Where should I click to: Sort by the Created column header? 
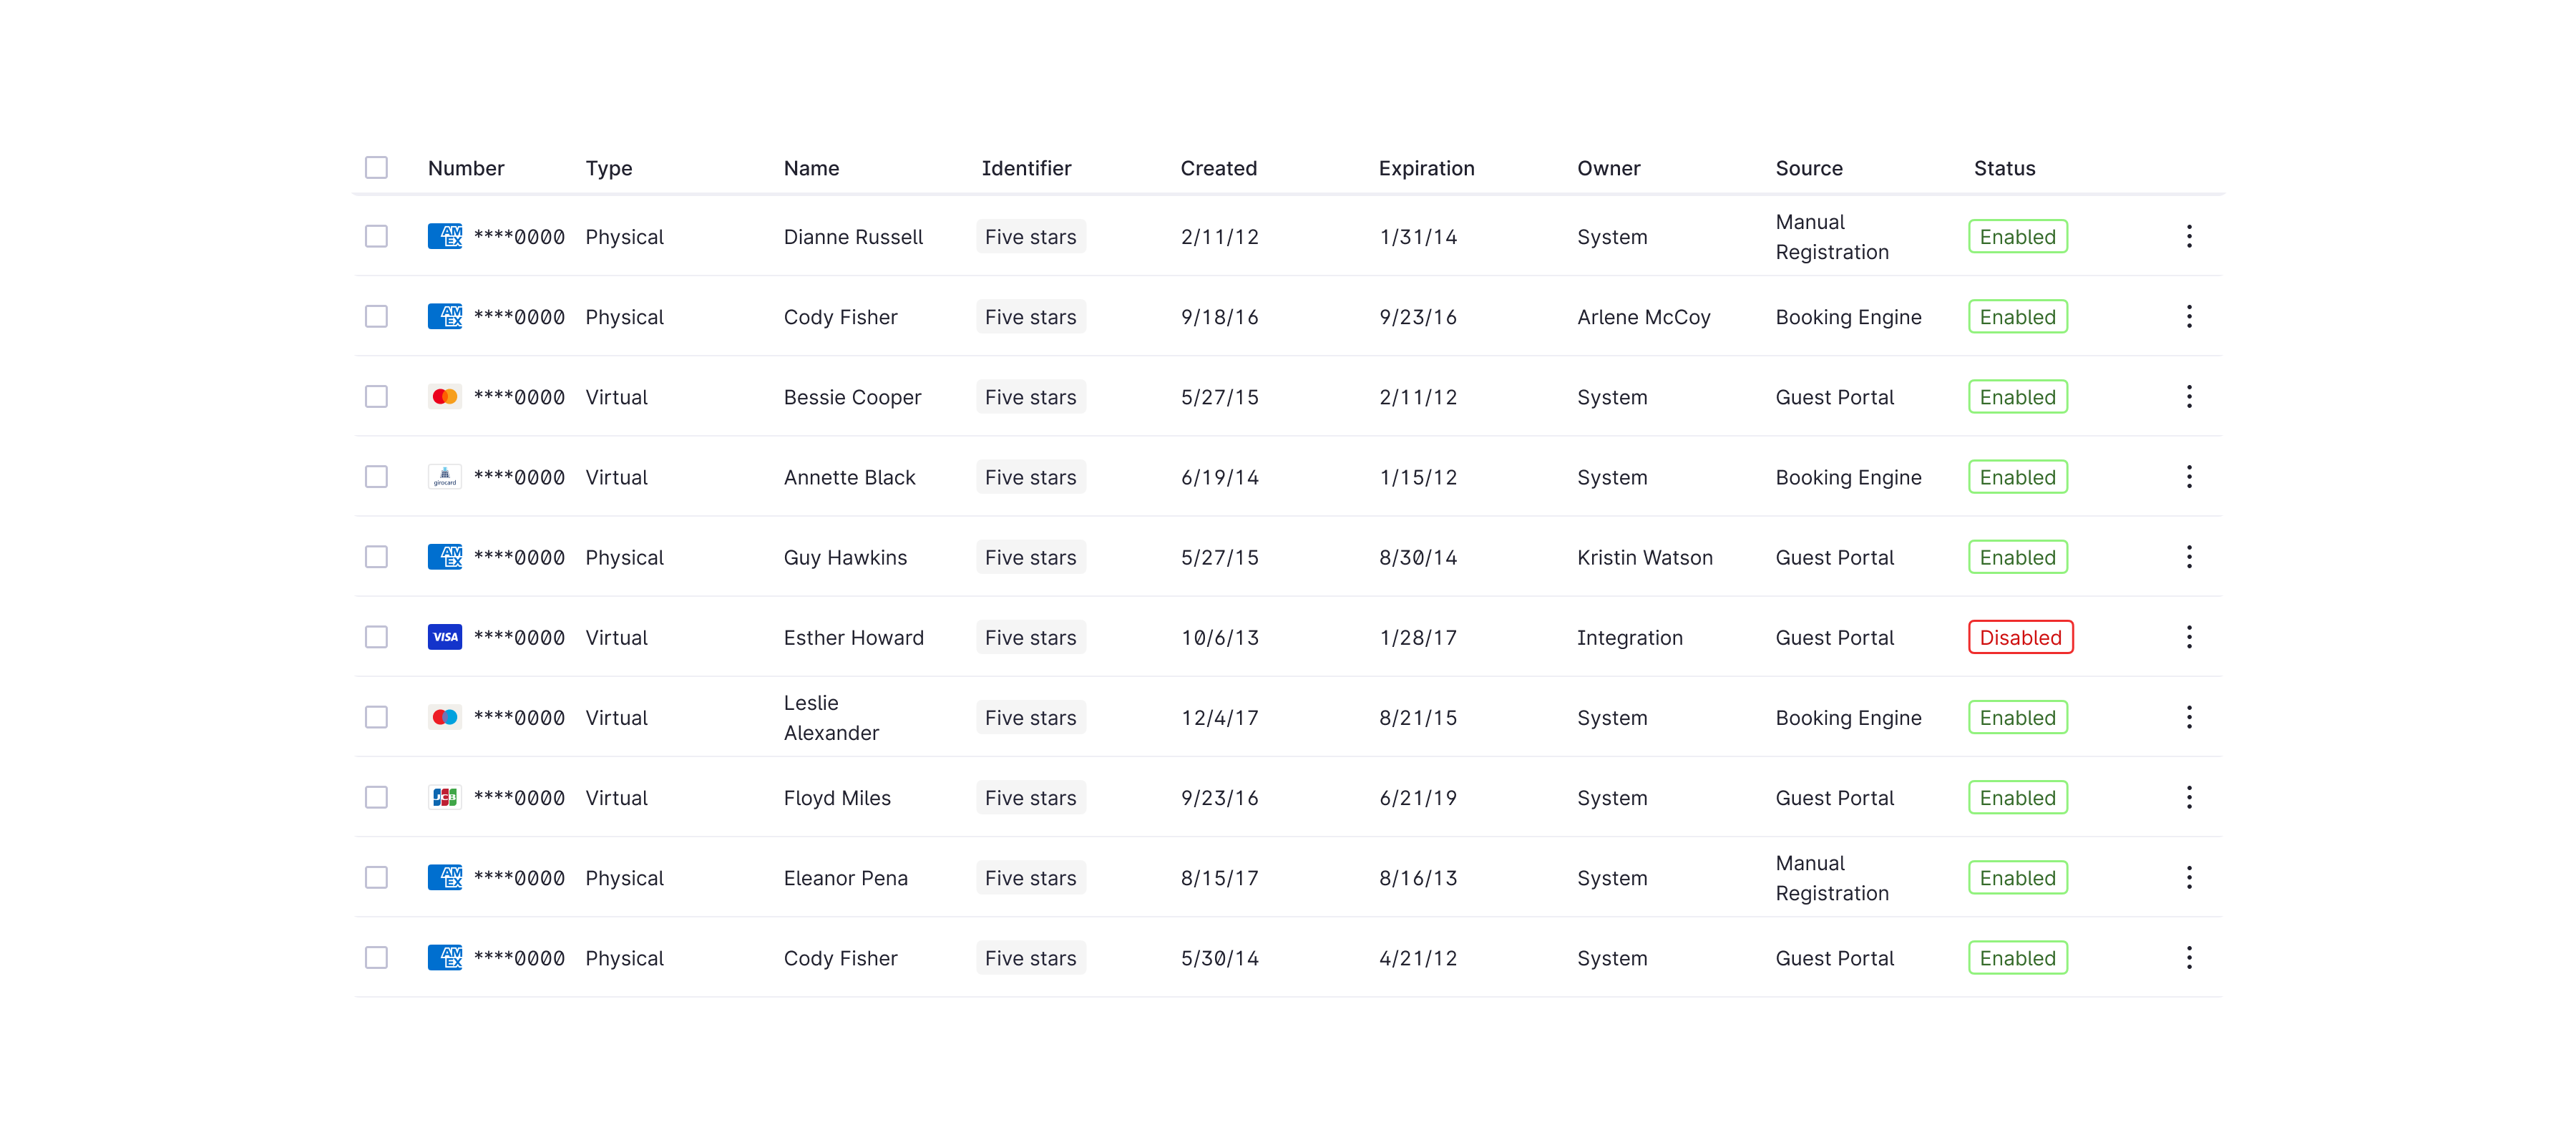point(1218,168)
